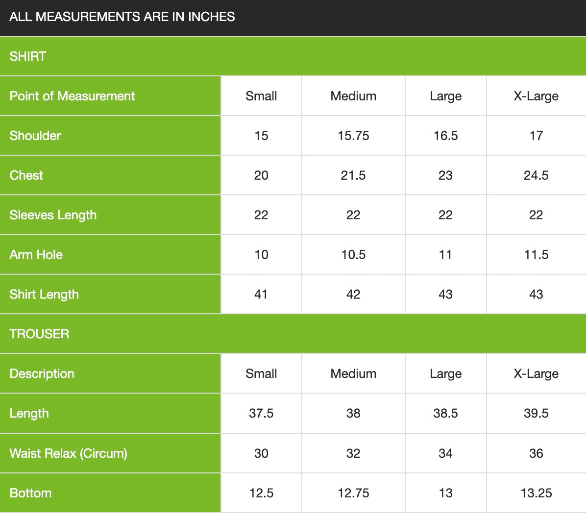Select the Shoulder Medium value 15.75
The width and height of the screenshot is (586, 516).
(x=353, y=136)
